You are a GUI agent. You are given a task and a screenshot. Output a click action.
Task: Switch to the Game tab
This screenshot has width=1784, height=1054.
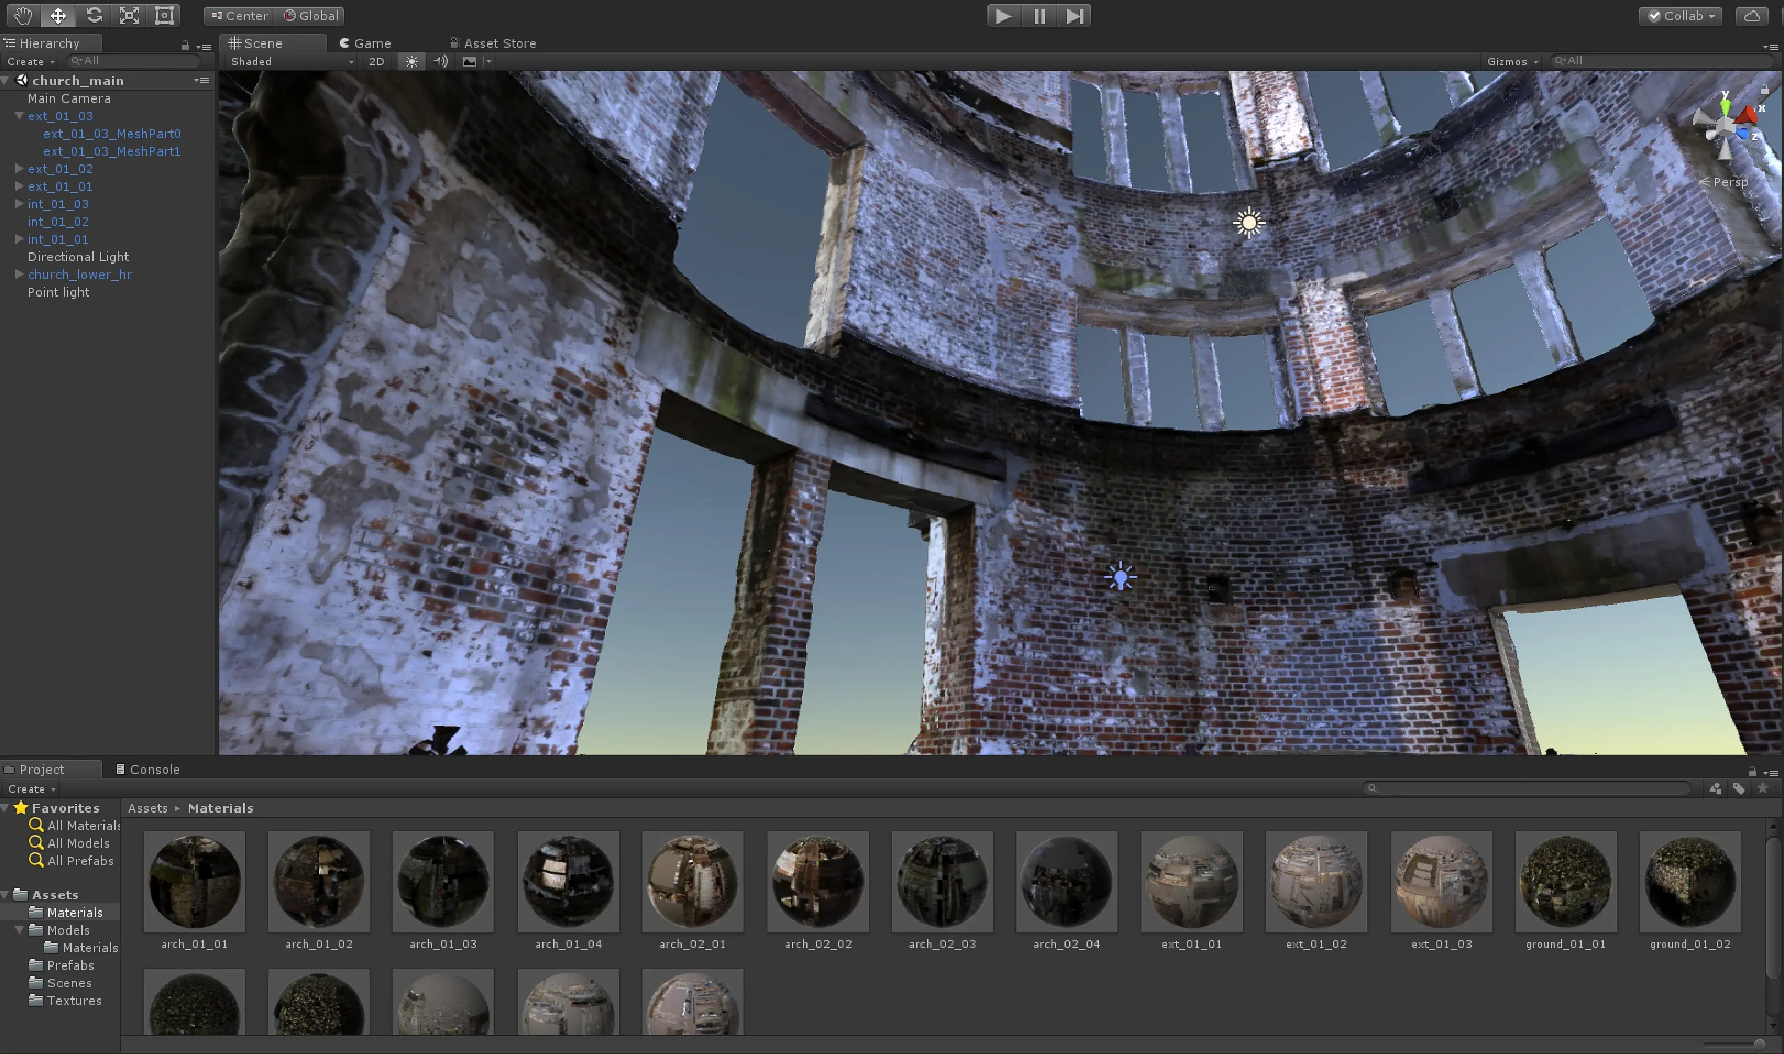pyautogui.click(x=365, y=43)
